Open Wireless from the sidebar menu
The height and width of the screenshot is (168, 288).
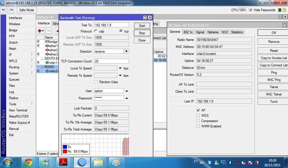(x=14, y=24)
